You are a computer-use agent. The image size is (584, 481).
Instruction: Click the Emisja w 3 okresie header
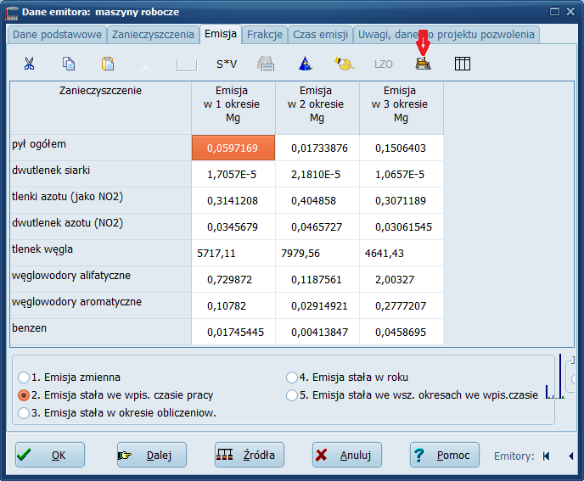[x=401, y=108]
